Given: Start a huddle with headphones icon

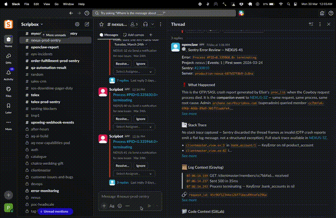Looking at the screenshot, I should [145, 24].
